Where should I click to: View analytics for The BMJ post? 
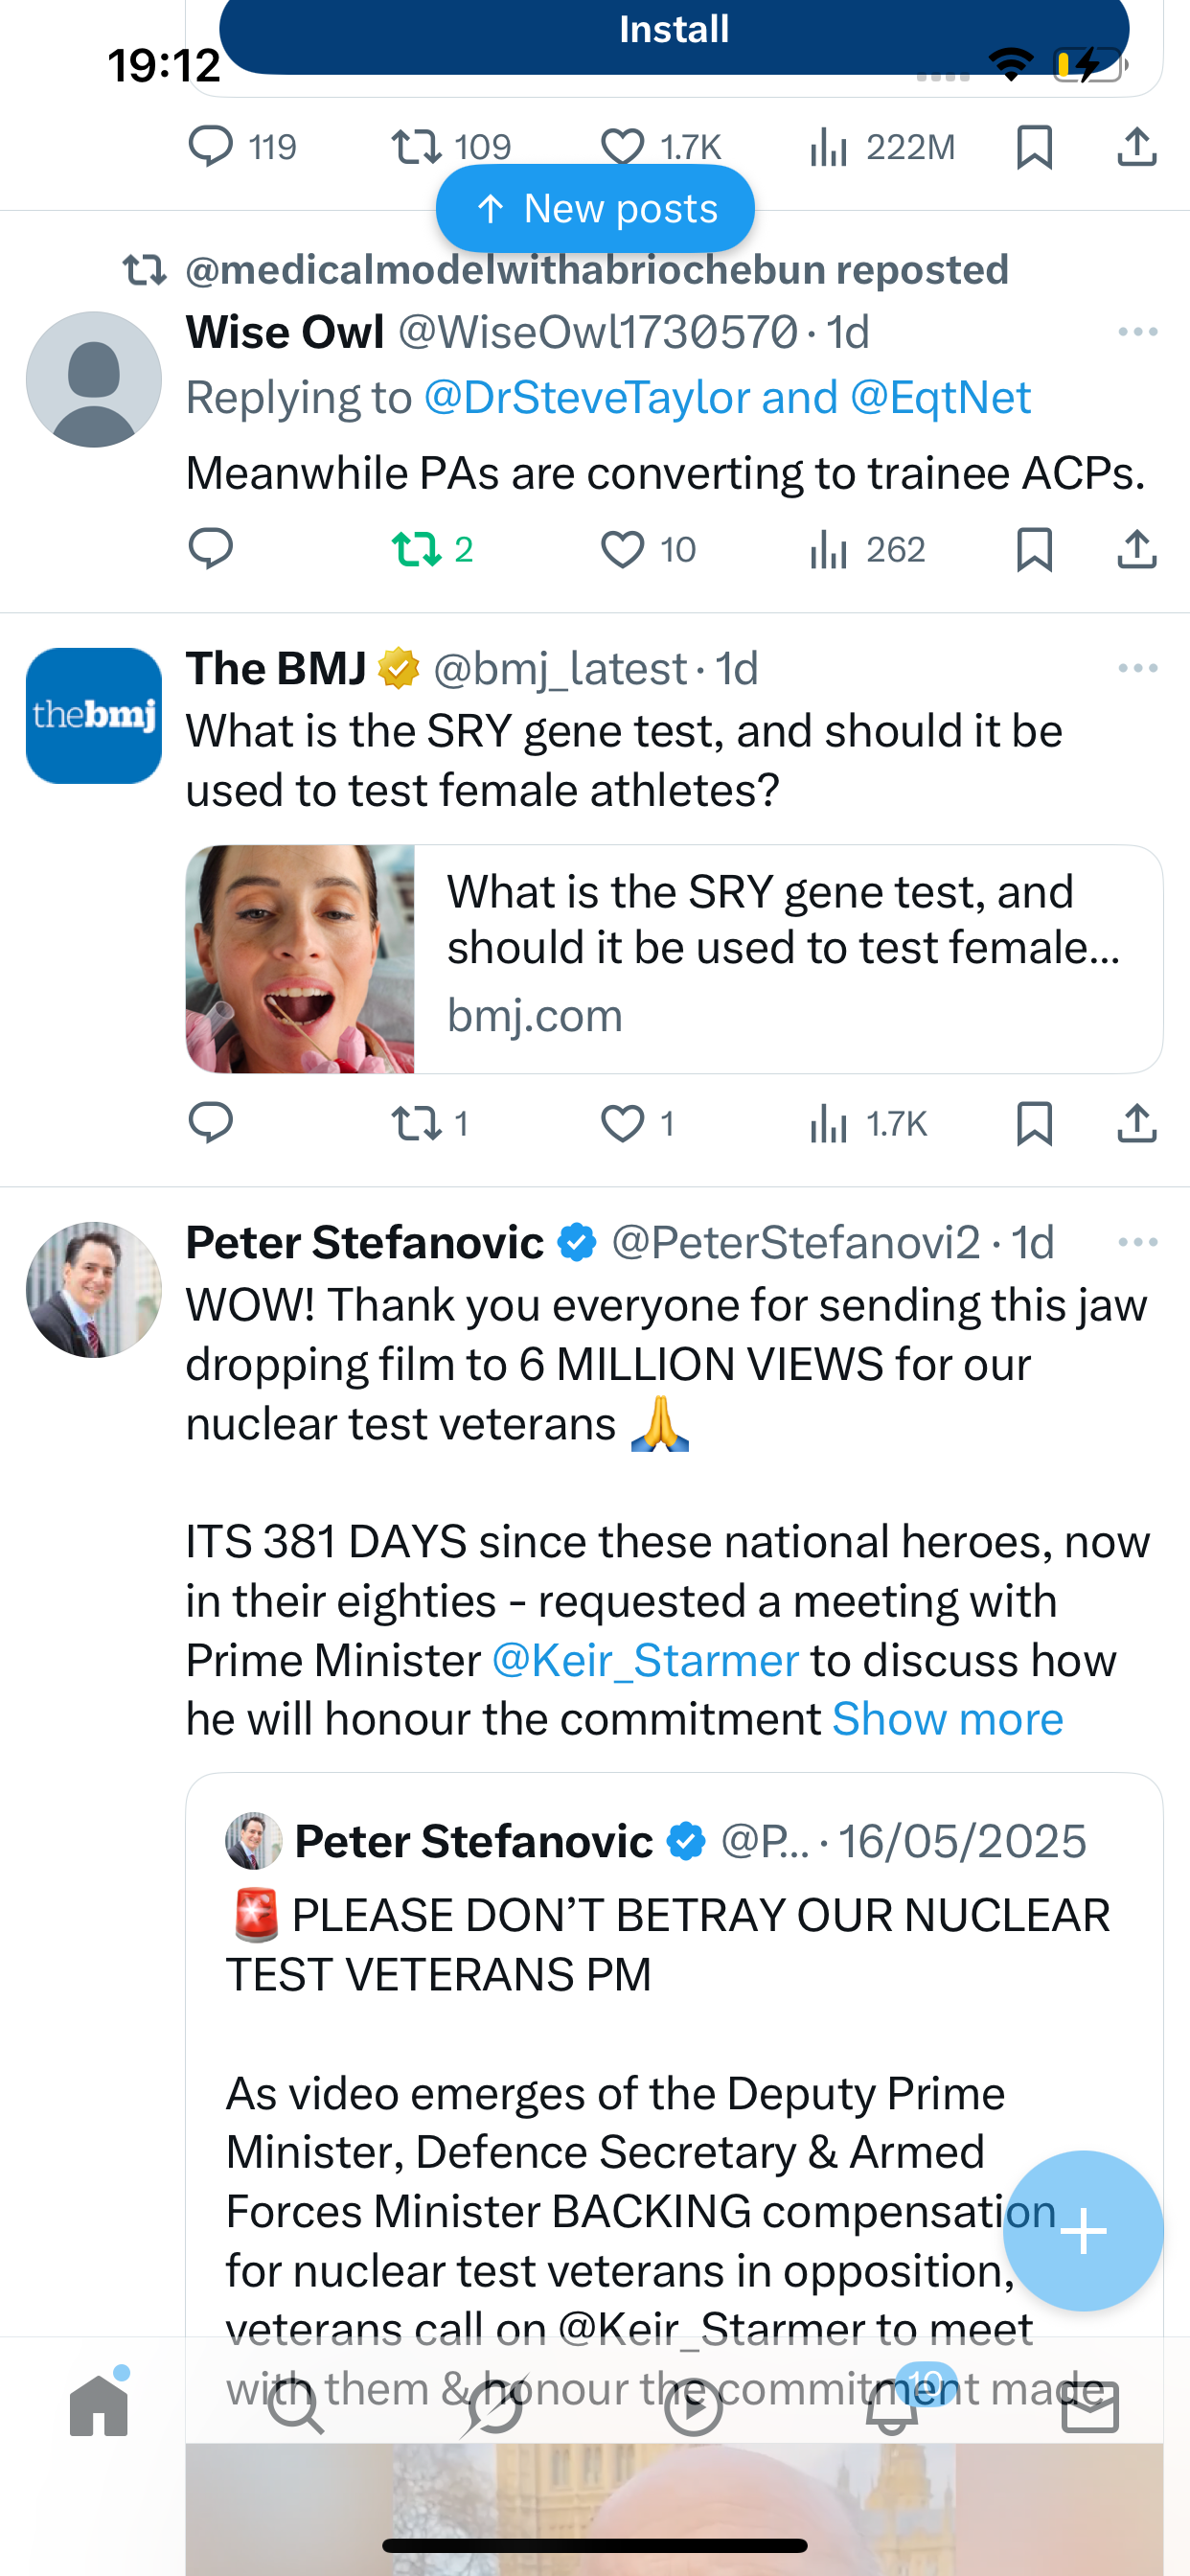[829, 1124]
